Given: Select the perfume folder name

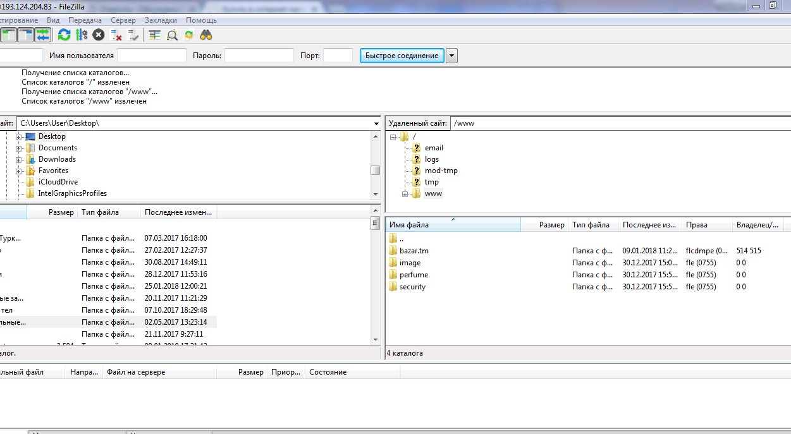Looking at the screenshot, I should (414, 275).
